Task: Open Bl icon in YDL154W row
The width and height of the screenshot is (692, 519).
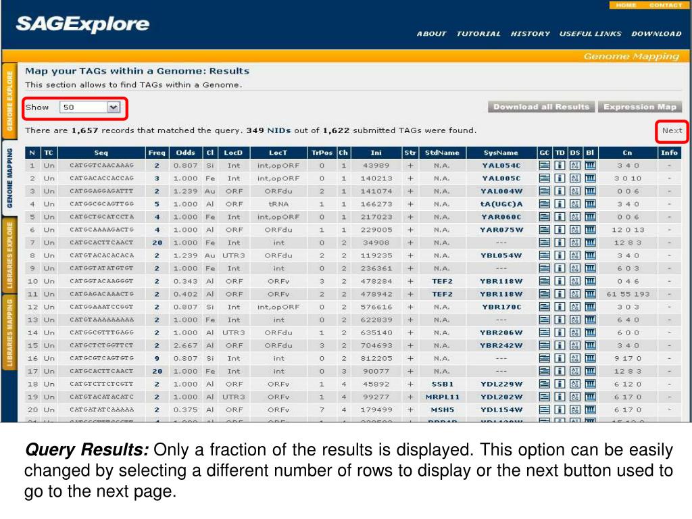Action: (x=590, y=410)
